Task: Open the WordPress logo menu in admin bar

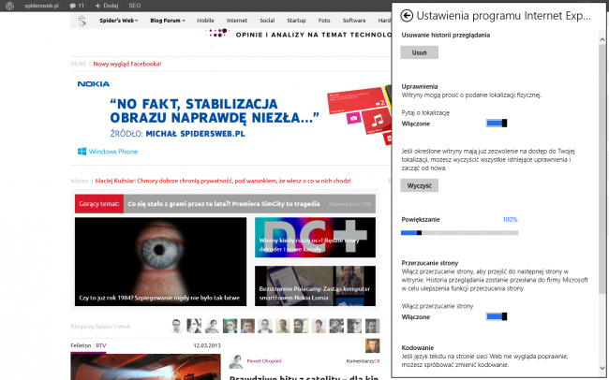Action: 9,6
